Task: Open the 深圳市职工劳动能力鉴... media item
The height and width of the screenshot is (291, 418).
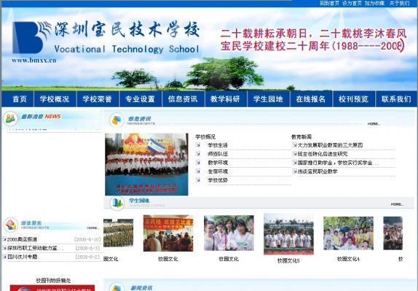Action: click(x=35, y=248)
